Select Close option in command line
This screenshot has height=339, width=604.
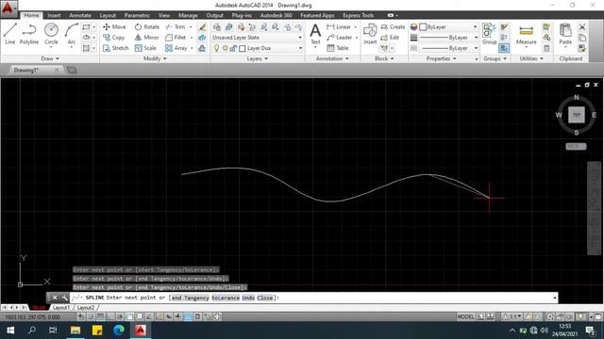click(264, 298)
